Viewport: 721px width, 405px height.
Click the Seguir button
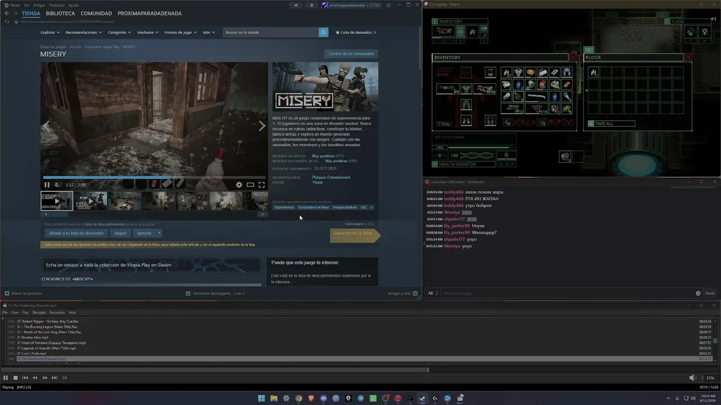[121, 233]
